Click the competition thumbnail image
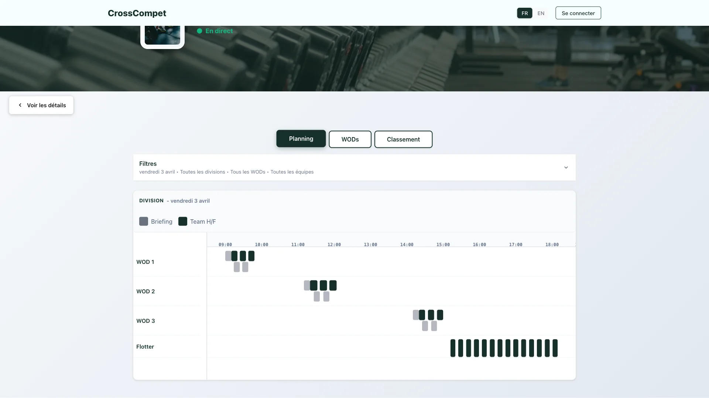This screenshot has width=709, height=398. (162, 35)
